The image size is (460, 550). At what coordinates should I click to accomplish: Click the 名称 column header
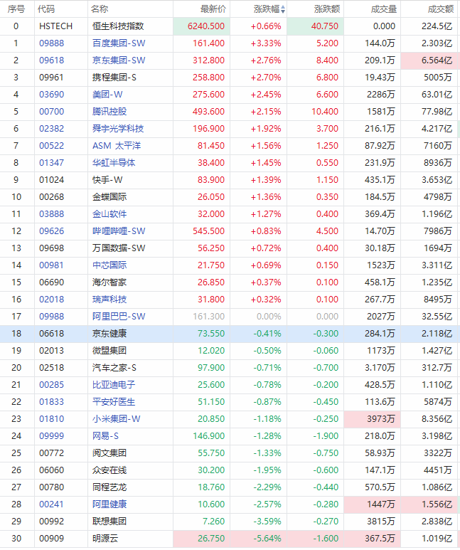pos(100,9)
